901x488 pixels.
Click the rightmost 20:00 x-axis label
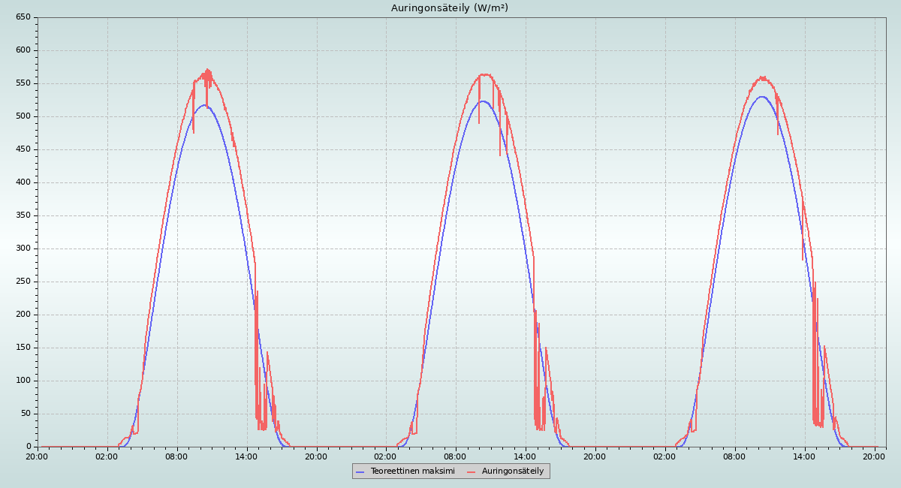pyautogui.click(x=874, y=456)
